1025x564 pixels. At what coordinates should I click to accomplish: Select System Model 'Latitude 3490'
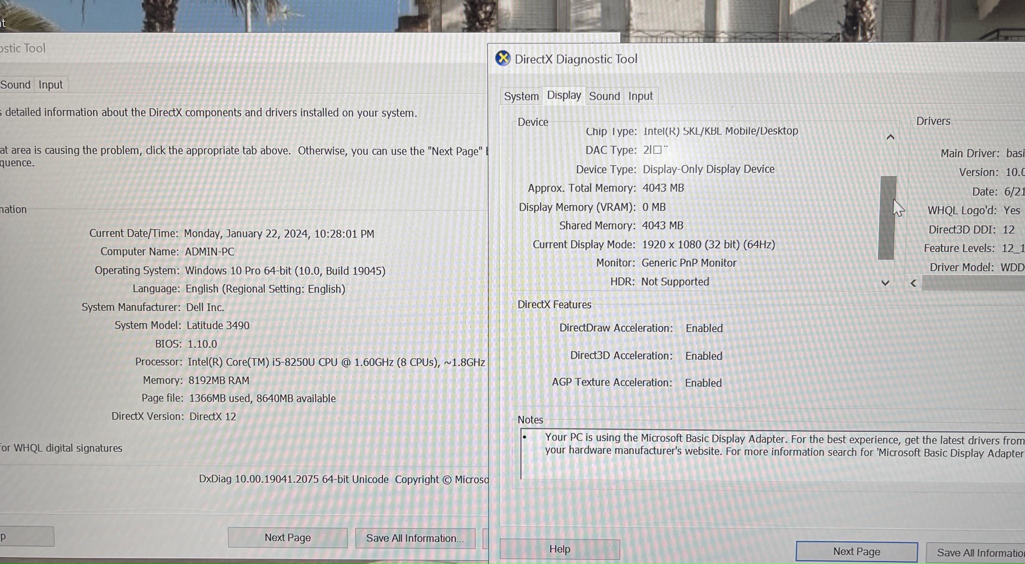(x=218, y=325)
